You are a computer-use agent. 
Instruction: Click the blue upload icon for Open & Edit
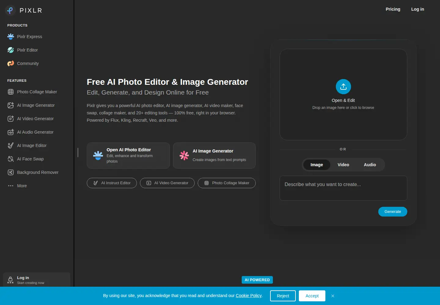pos(343,87)
